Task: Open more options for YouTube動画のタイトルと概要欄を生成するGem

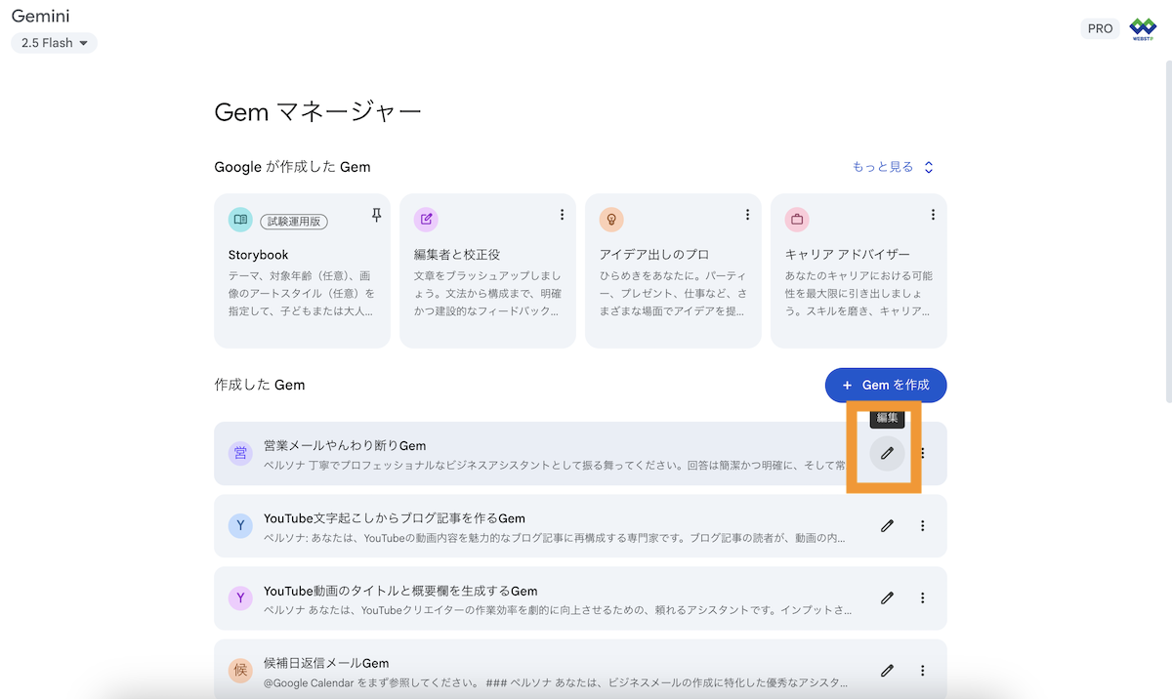Action: click(923, 597)
